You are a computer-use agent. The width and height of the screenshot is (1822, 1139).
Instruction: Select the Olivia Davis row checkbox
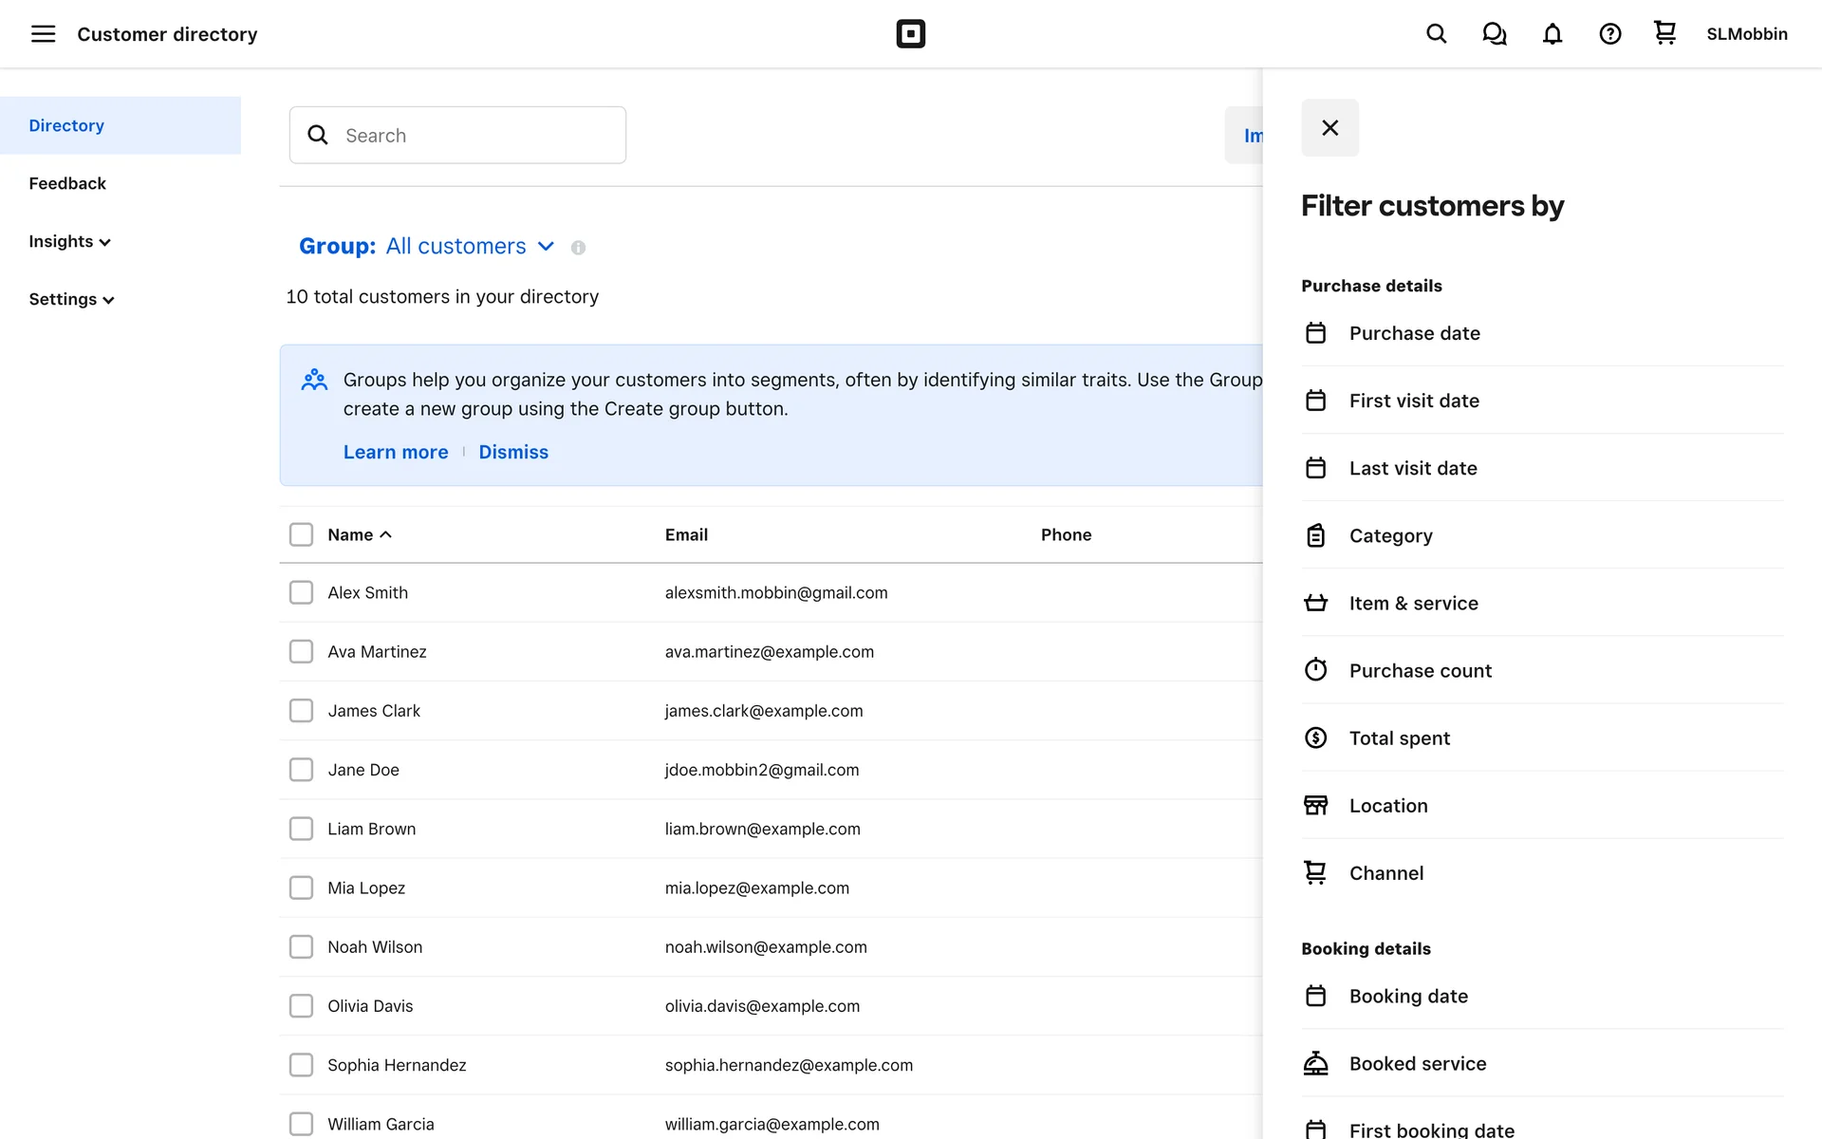(x=301, y=1006)
